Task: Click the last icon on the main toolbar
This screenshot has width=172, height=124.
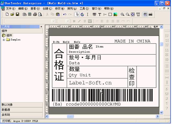Action: [x=150, y=14]
